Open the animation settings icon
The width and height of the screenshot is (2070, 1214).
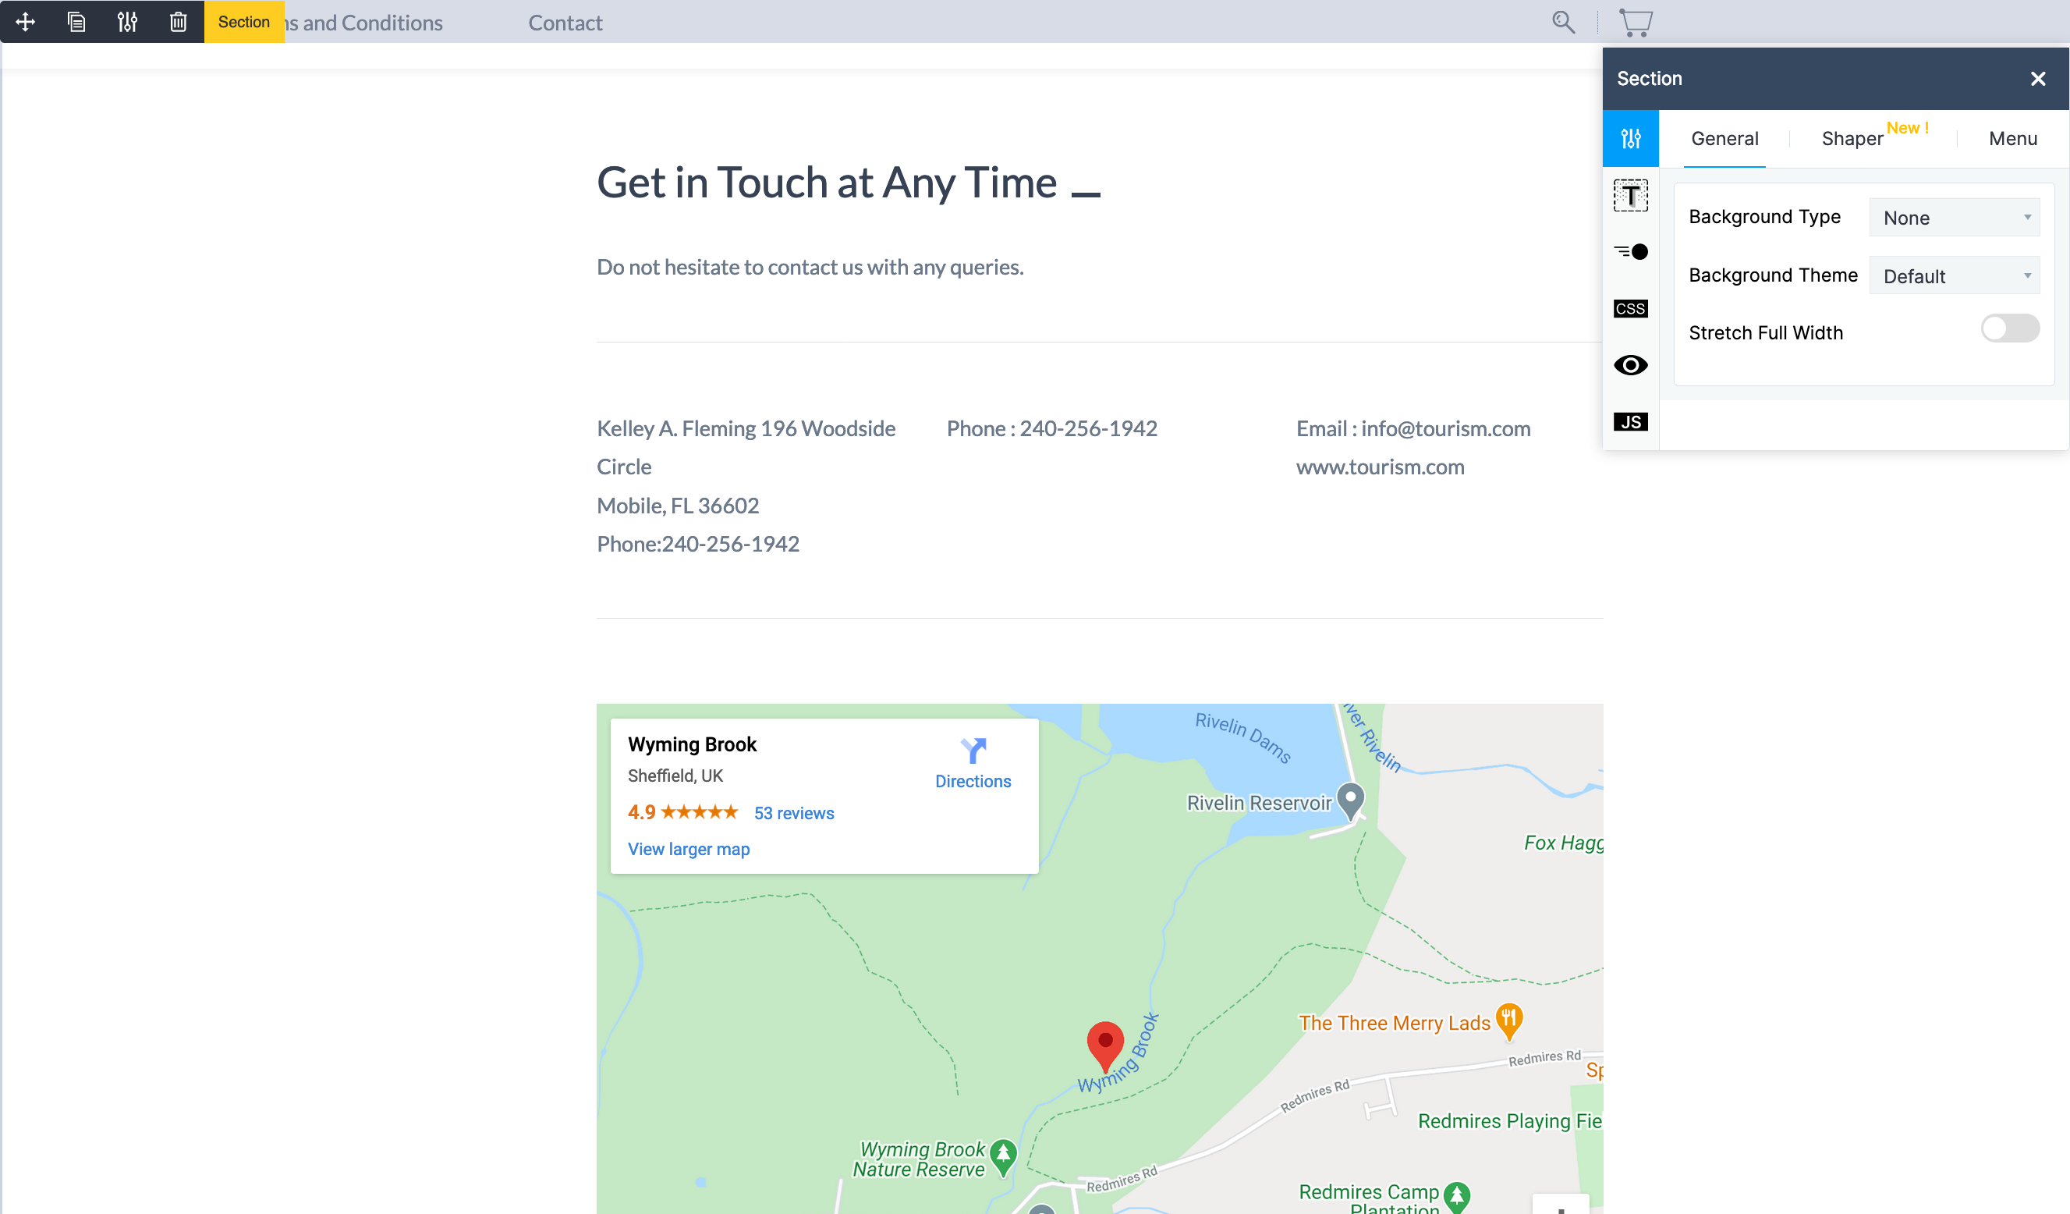pyautogui.click(x=1631, y=251)
